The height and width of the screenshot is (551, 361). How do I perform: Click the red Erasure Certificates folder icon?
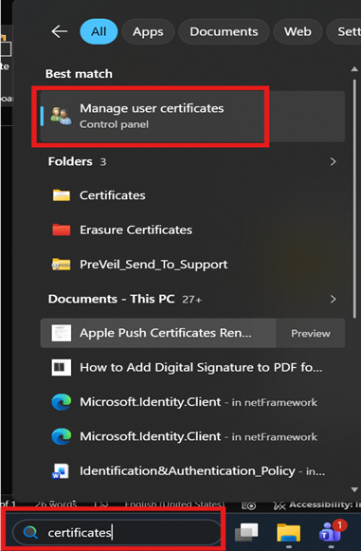pyautogui.click(x=62, y=230)
